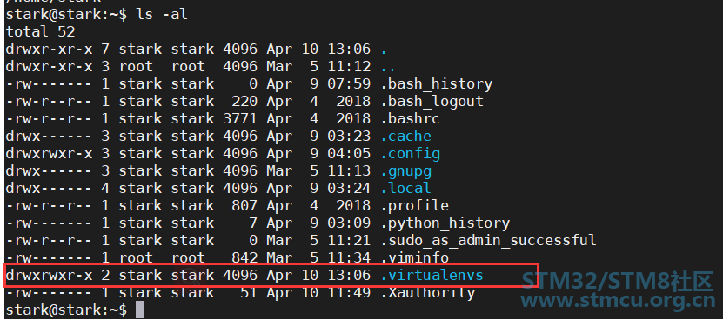The height and width of the screenshot is (320, 723).
Task: Click the .local directory name
Action: click(405, 189)
